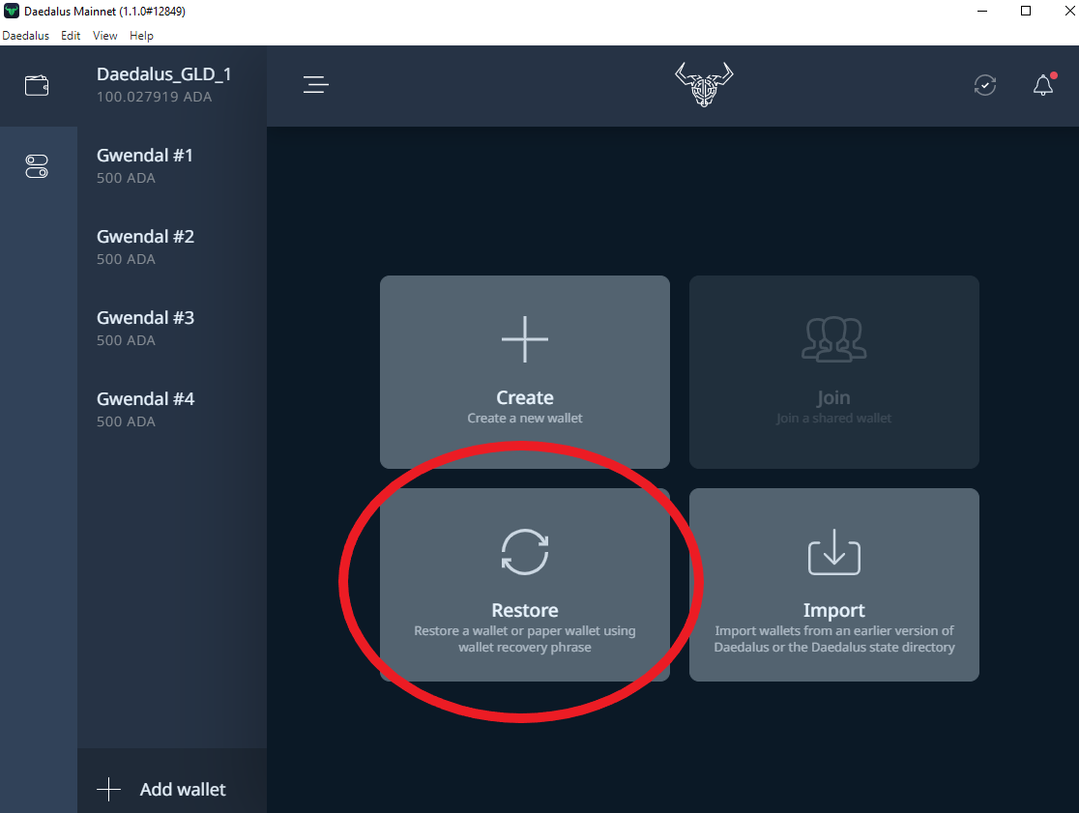This screenshot has height=813, width=1079.
Task: Click the 500 ADA balance under Gwendal #1
Action: [x=126, y=178]
